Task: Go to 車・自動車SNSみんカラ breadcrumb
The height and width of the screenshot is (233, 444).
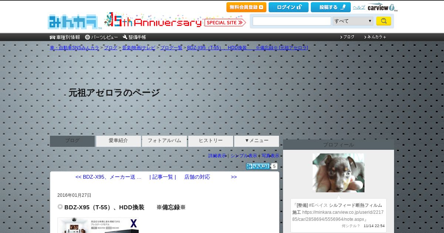Action: click(74, 48)
